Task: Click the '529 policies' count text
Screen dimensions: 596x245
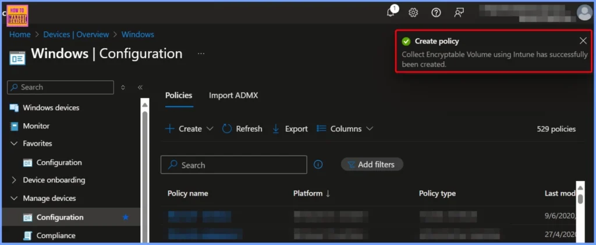Action: click(556, 129)
